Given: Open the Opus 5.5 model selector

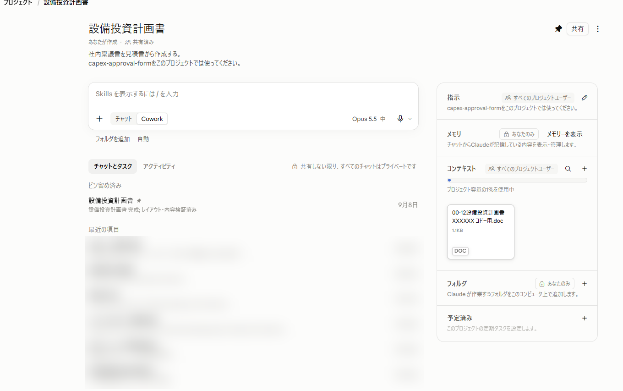Looking at the screenshot, I should (x=369, y=119).
